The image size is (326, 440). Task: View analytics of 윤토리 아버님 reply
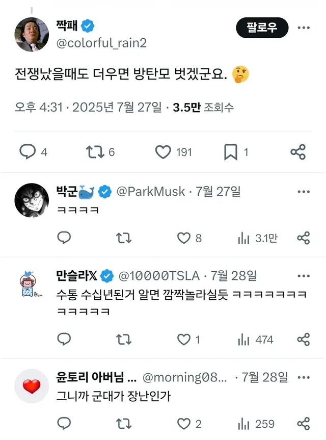point(244,424)
